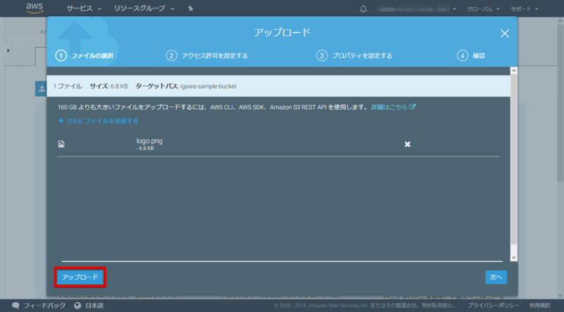Open the notifications bell

363,9
